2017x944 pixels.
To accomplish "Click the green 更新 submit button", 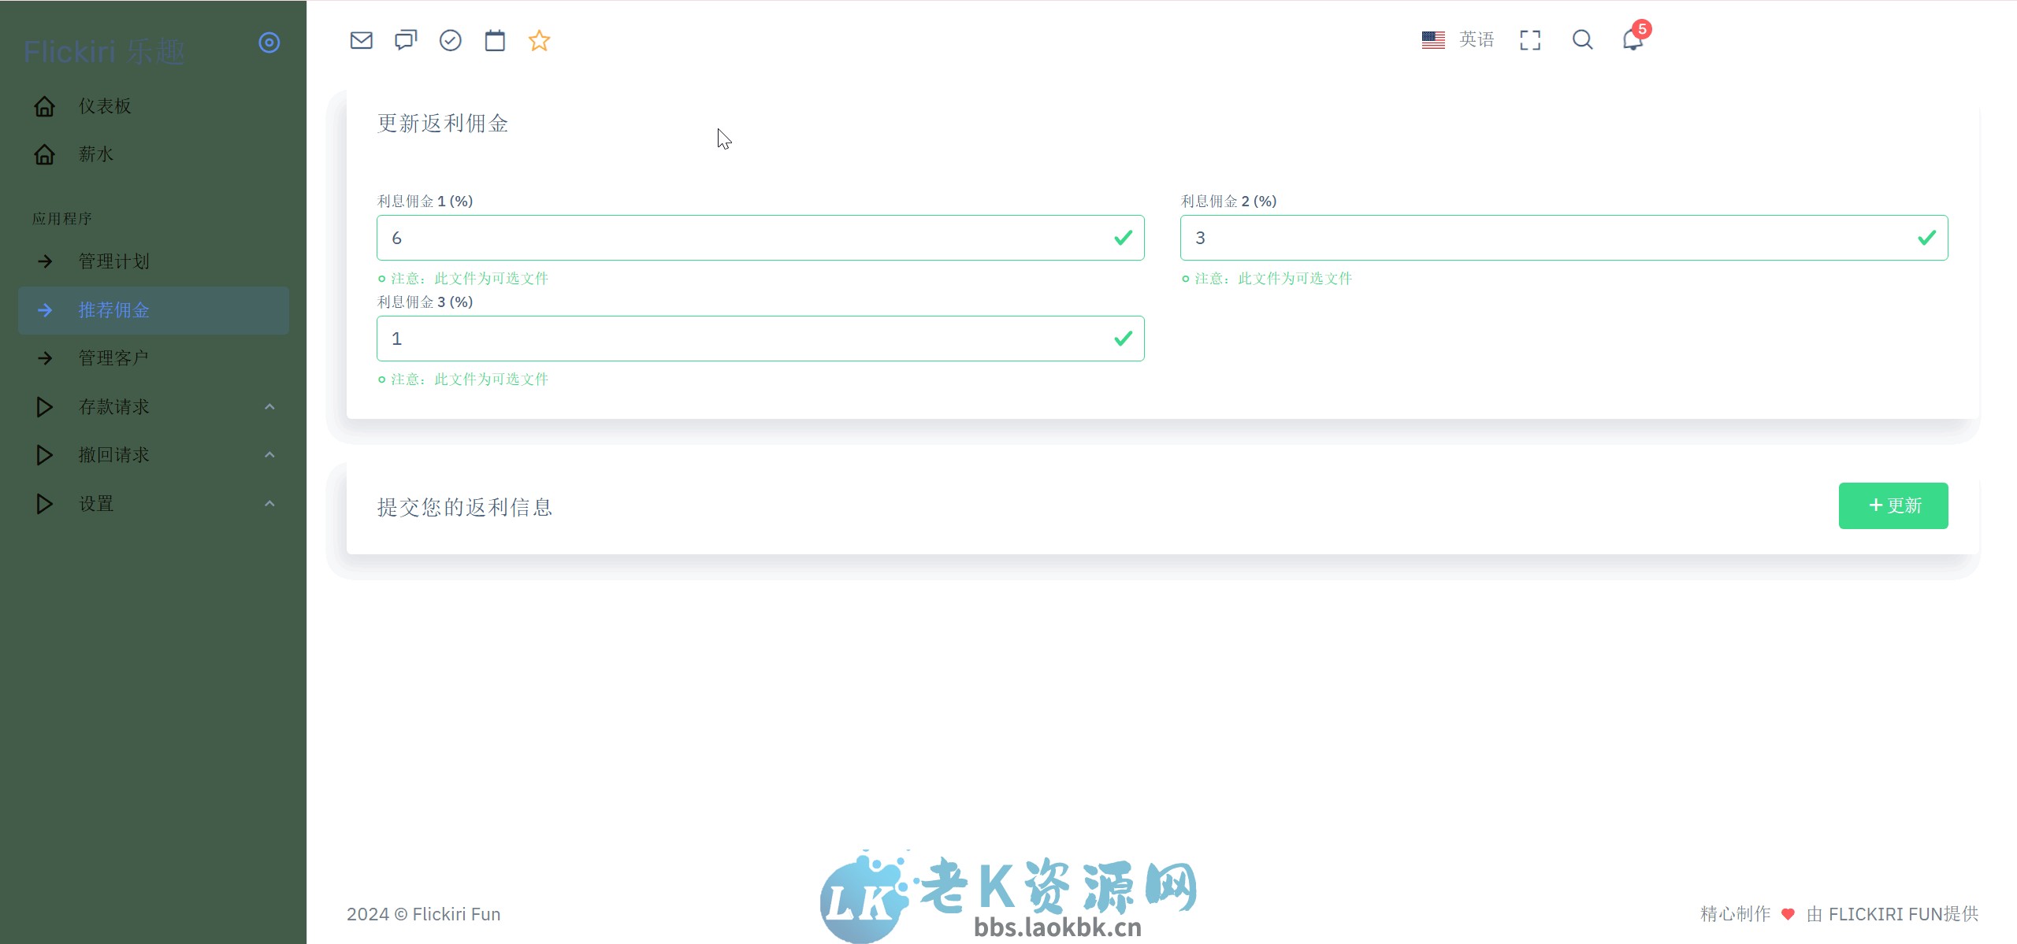I will coord(1893,505).
